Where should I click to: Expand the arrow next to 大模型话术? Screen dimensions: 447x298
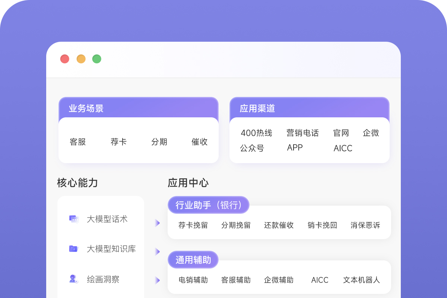tap(157, 223)
